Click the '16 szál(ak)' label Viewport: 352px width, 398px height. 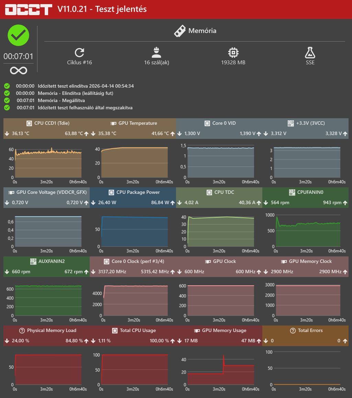[x=157, y=63]
